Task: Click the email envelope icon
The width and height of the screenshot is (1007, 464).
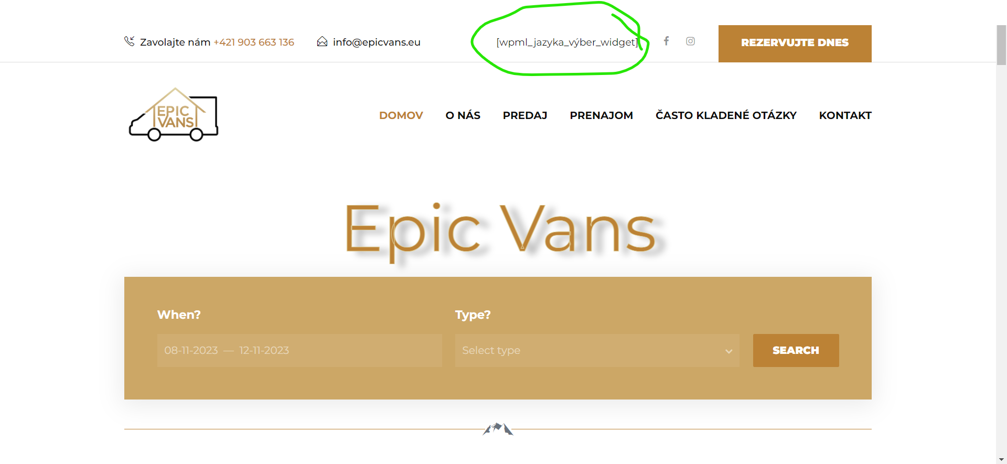Action: 322,41
